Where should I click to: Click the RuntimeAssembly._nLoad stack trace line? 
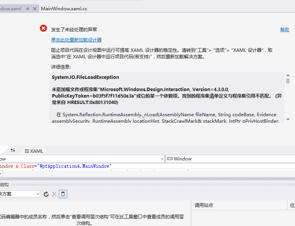point(166,115)
